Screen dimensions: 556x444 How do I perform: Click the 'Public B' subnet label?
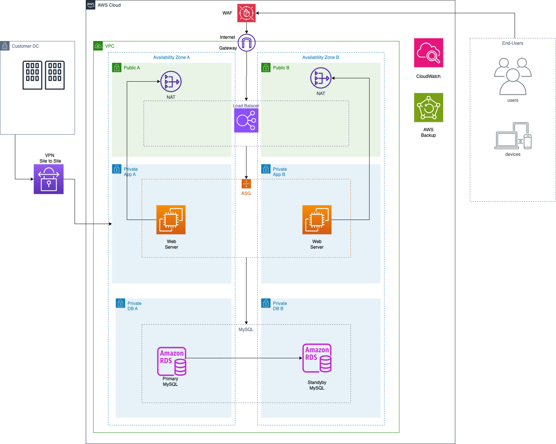point(281,68)
